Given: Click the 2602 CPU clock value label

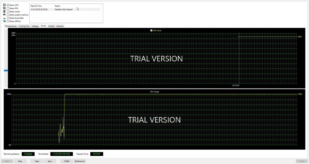Looking at the screenshot, I should [299, 37].
